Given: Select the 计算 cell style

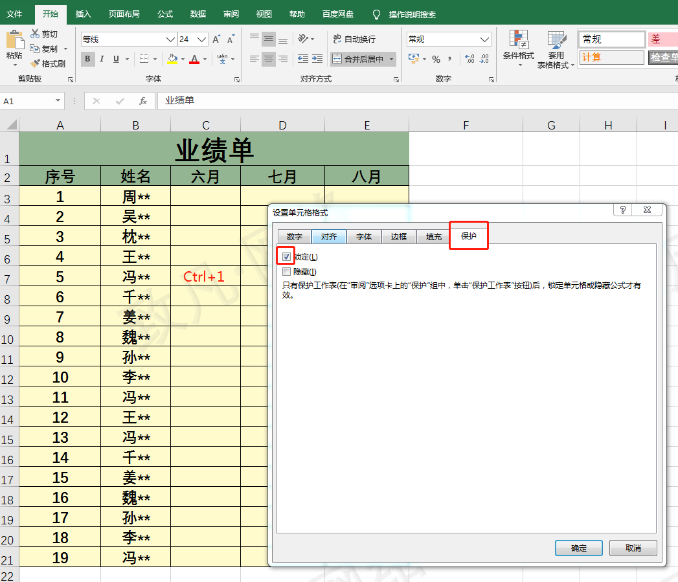Looking at the screenshot, I should (611, 57).
